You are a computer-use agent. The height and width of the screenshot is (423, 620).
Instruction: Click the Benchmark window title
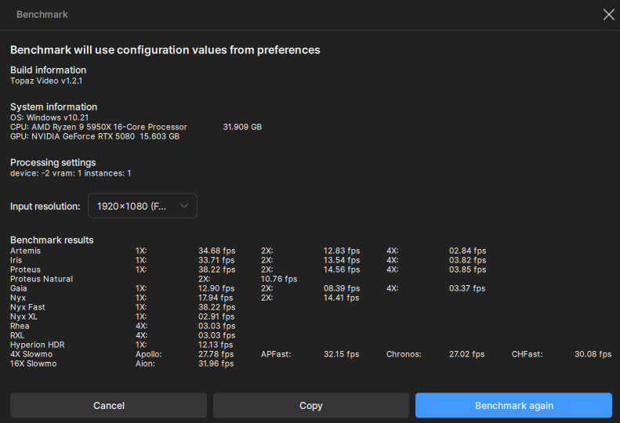click(42, 14)
